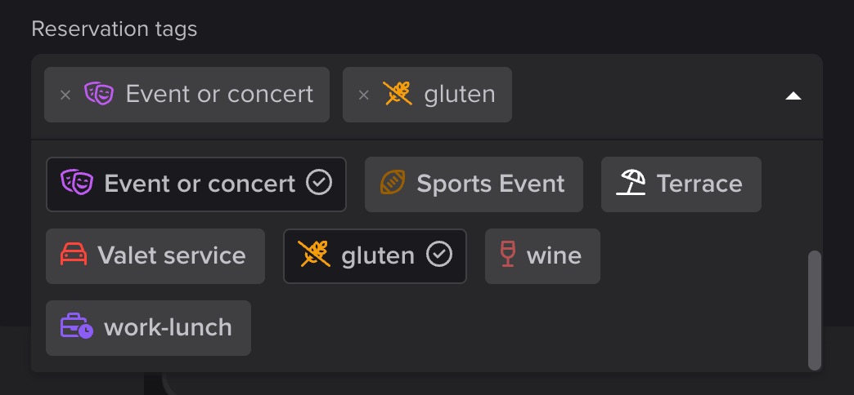Click the gluten-free wheat icon in options list
The image size is (854, 395).
pyautogui.click(x=313, y=255)
